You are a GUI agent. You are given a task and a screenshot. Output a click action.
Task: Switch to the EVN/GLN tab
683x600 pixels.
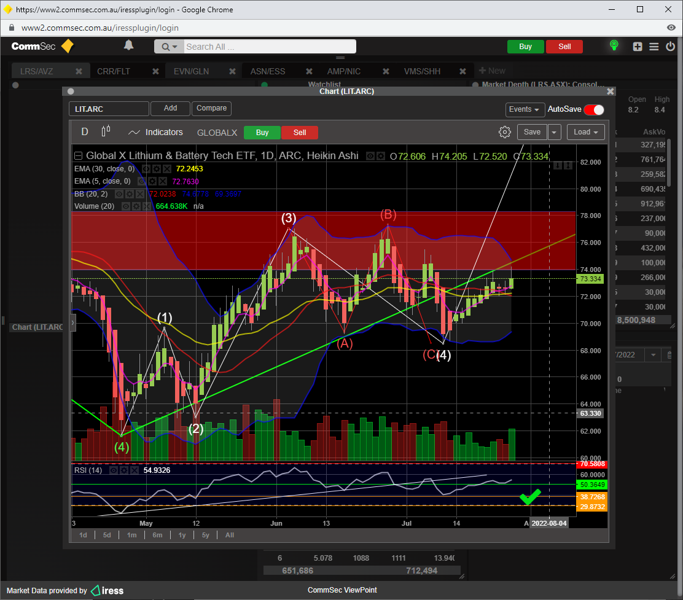point(191,71)
